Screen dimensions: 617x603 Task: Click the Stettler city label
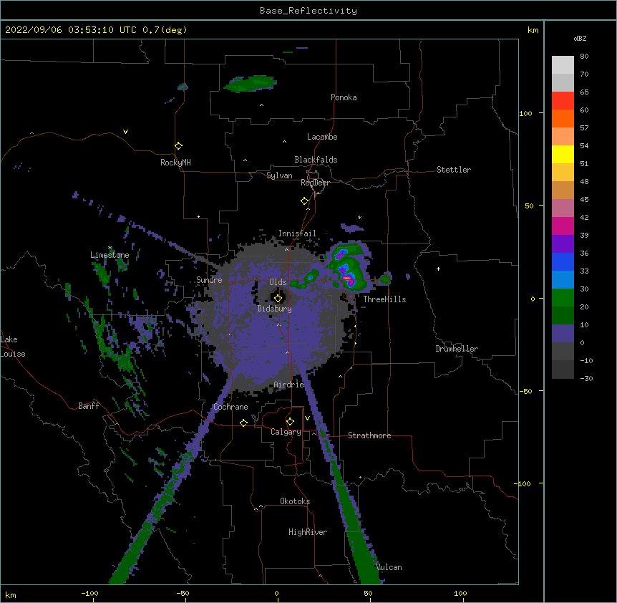pos(454,170)
